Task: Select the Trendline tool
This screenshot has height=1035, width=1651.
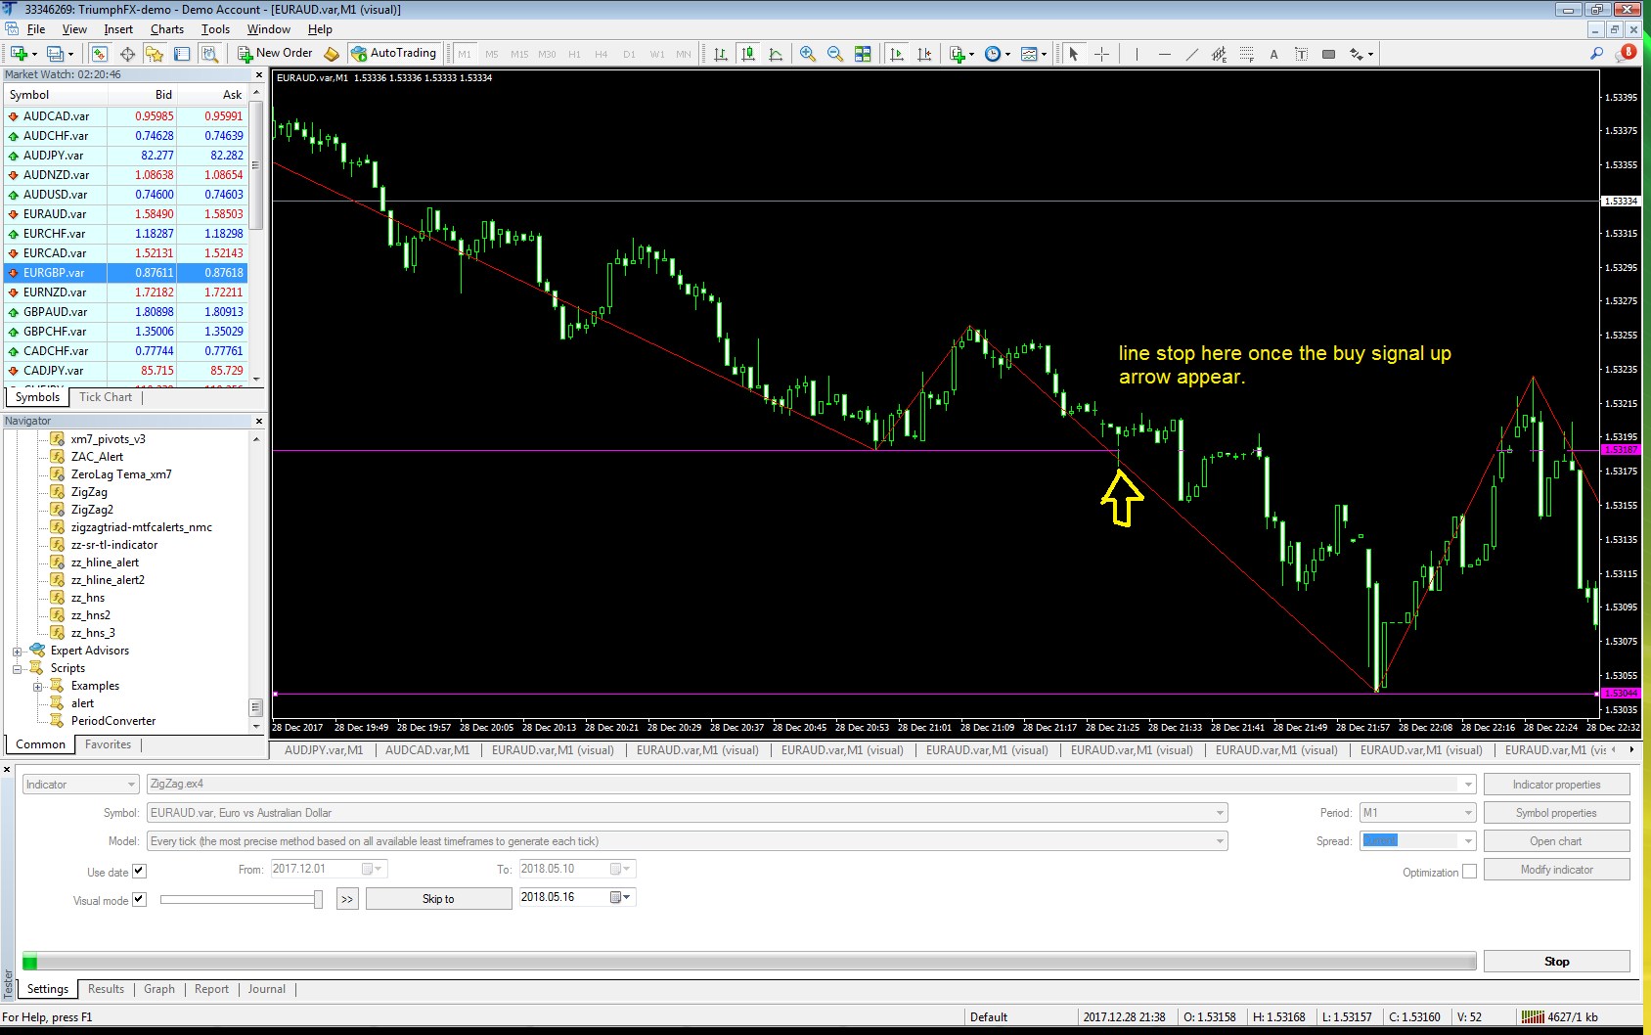Action: tap(1191, 54)
